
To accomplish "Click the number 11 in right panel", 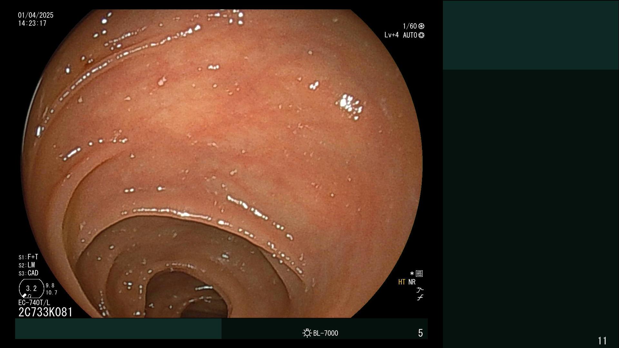I will 602,341.
